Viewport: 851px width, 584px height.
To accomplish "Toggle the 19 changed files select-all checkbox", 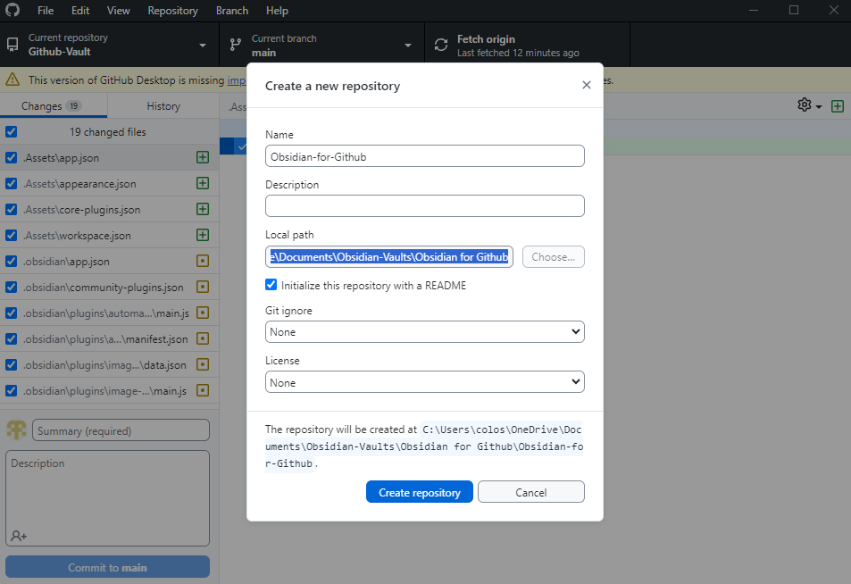I will [x=11, y=131].
